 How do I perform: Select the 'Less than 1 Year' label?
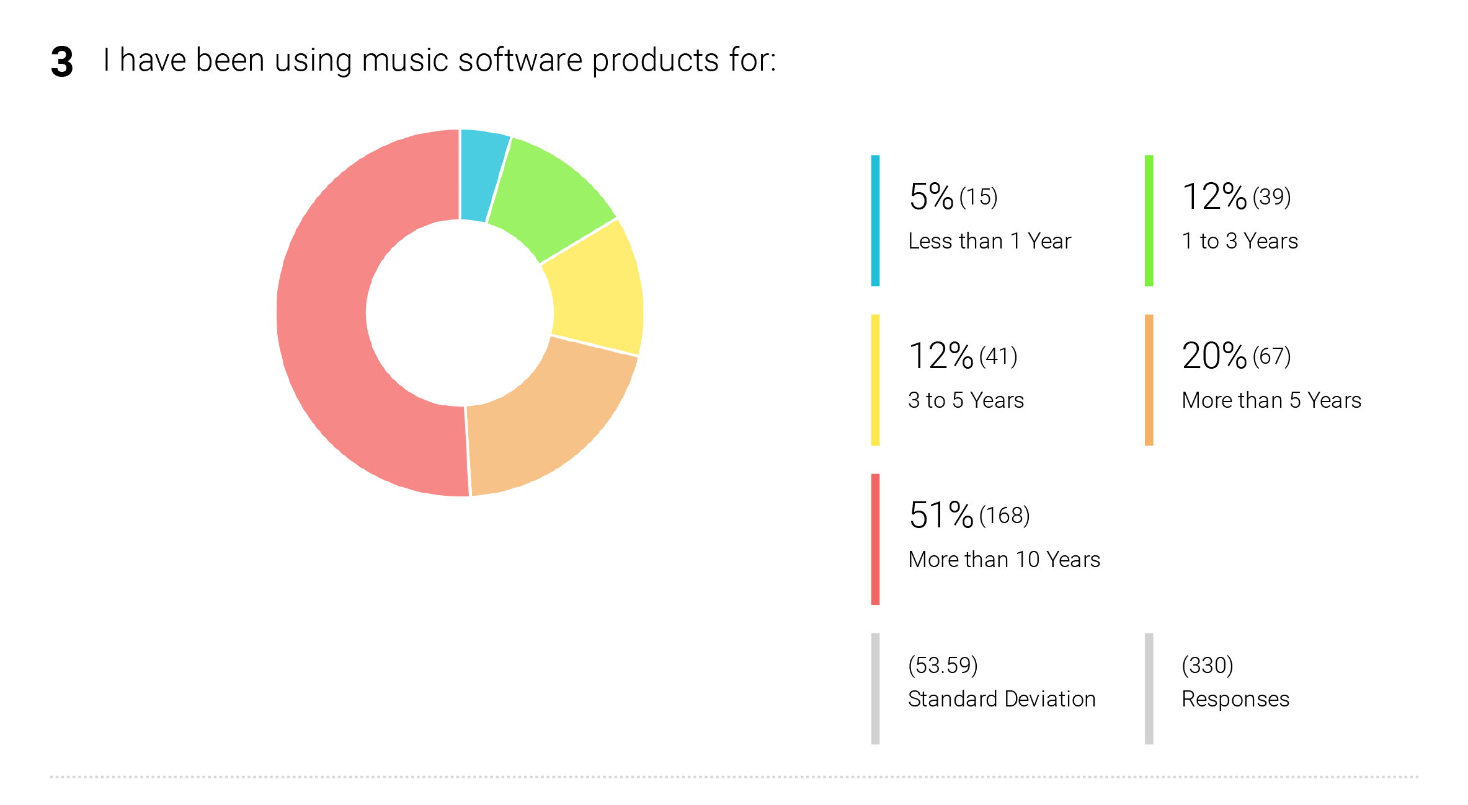[989, 240]
